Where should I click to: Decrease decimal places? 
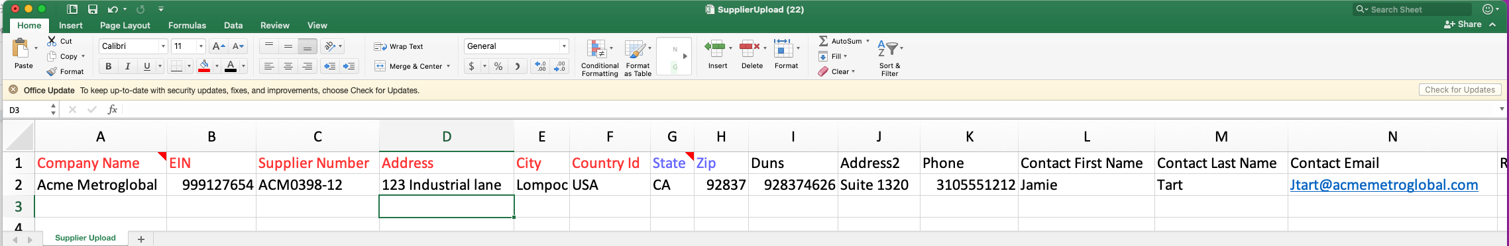[560, 66]
